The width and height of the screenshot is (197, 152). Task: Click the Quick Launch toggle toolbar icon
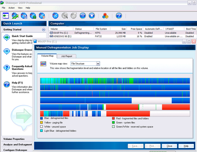point(6,16)
